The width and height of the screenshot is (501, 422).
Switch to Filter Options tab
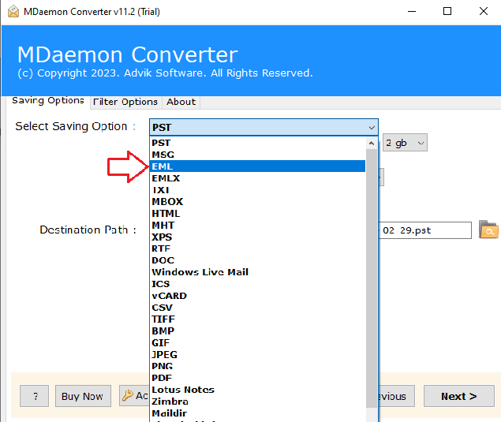coord(125,102)
